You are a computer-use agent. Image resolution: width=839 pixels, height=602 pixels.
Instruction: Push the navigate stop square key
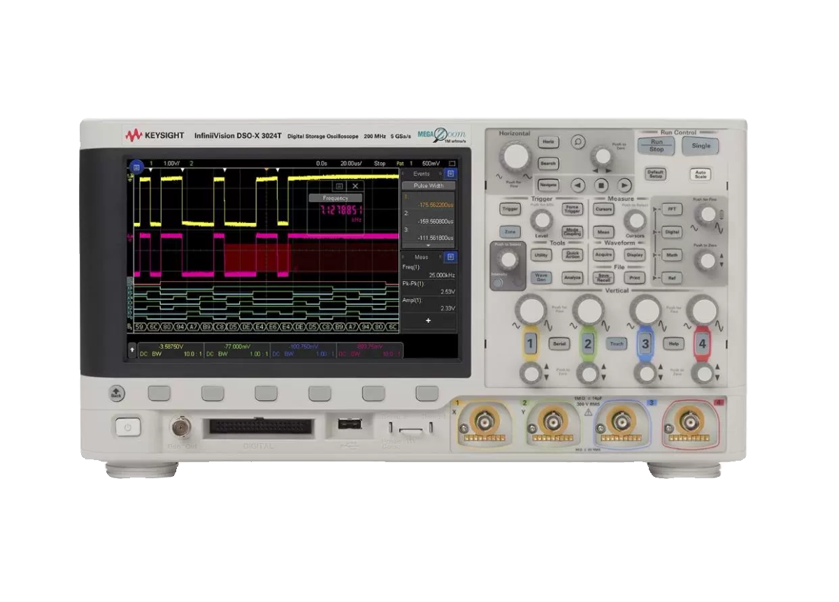[x=601, y=185]
